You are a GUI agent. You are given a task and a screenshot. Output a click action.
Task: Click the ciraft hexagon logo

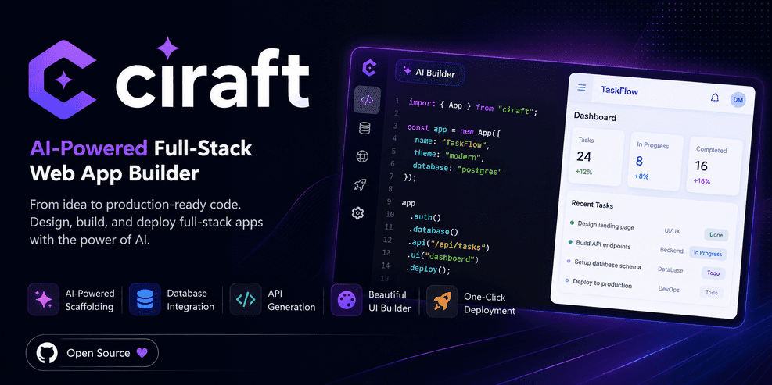(x=63, y=80)
